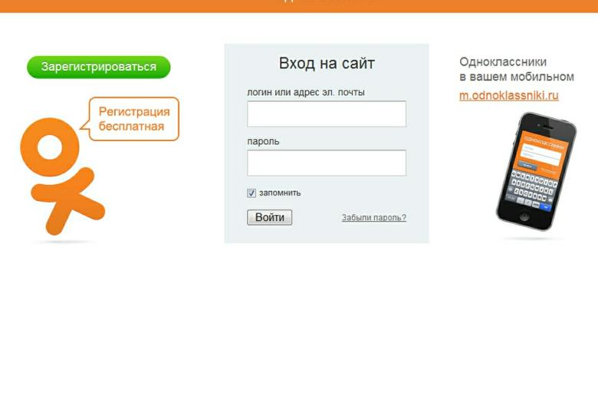Focus the пароль input field

click(x=327, y=163)
